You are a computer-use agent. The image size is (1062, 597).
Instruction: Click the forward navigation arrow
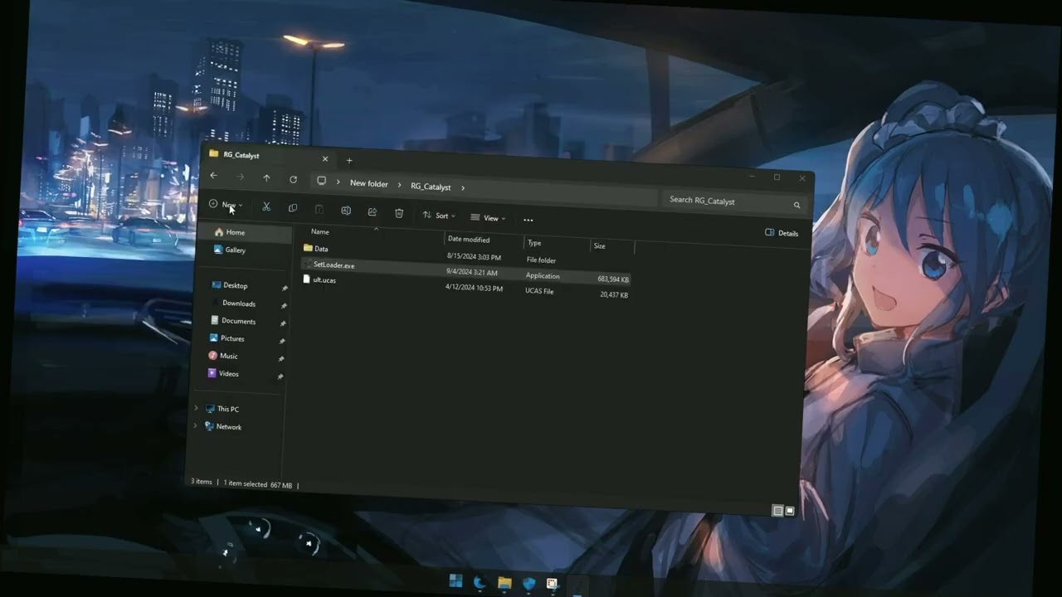tap(241, 177)
